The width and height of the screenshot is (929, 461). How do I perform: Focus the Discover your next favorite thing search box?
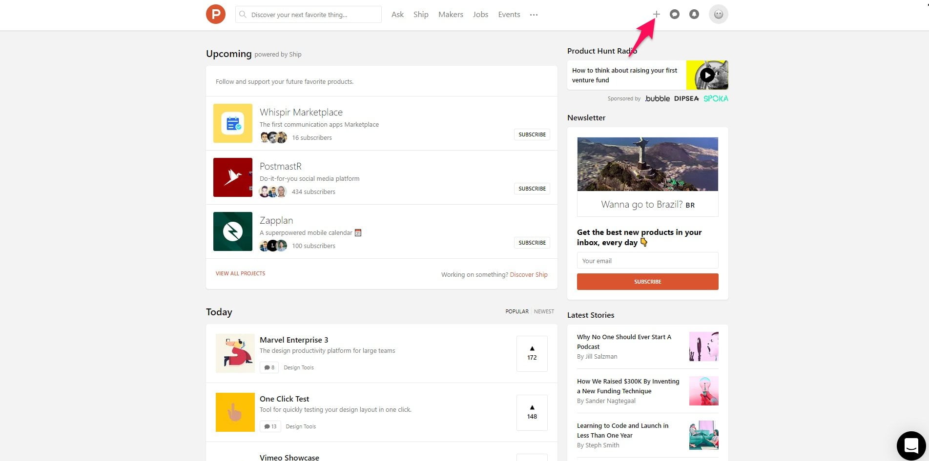pyautogui.click(x=309, y=15)
